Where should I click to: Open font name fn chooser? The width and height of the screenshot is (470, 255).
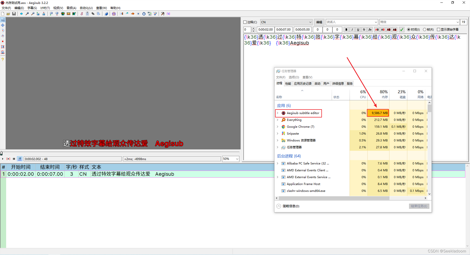(x=370, y=30)
